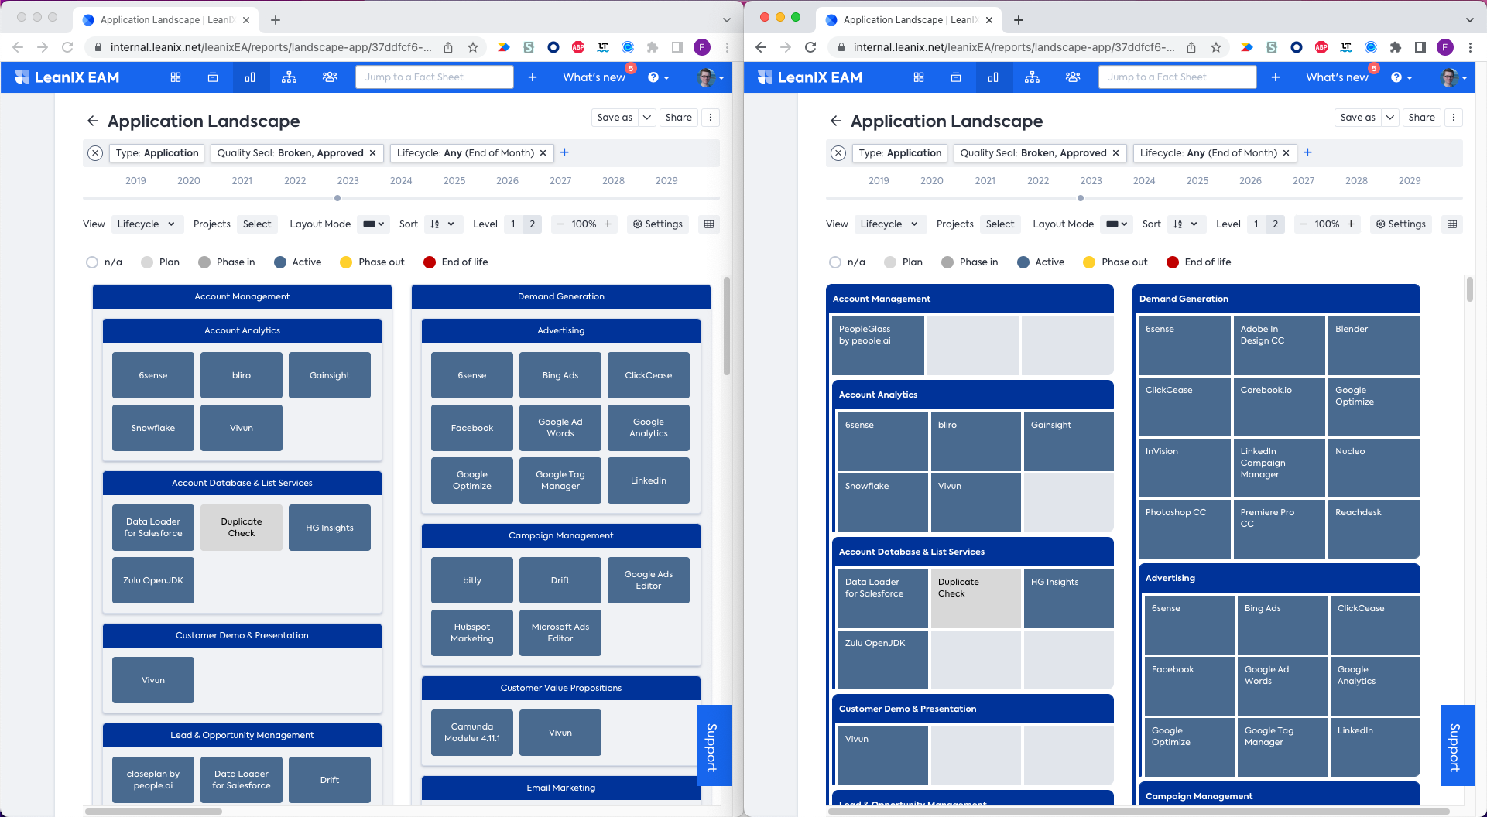Expand Save as arrow in right window

tap(1390, 118)
